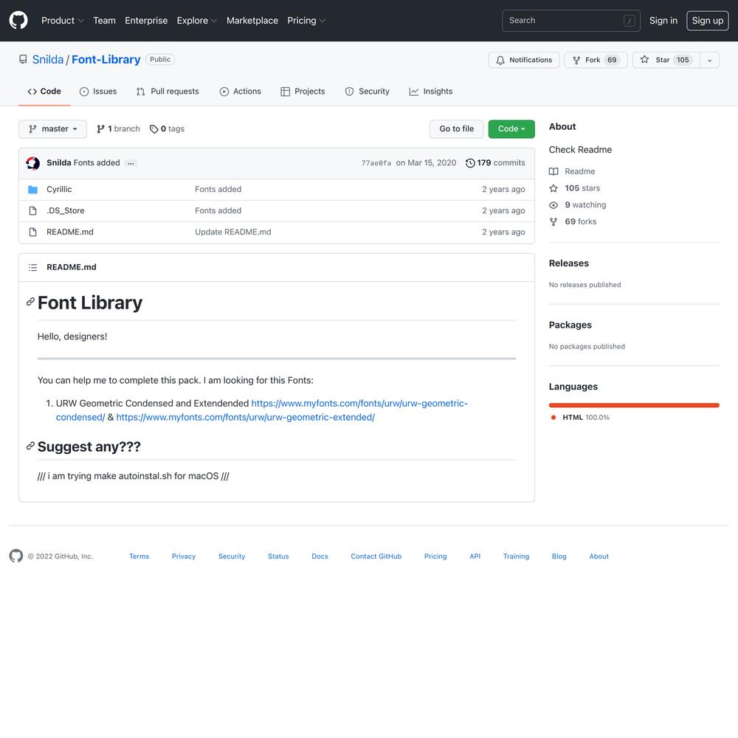Open the Security tab
738x738 pixels.
[x=367, y=92]
